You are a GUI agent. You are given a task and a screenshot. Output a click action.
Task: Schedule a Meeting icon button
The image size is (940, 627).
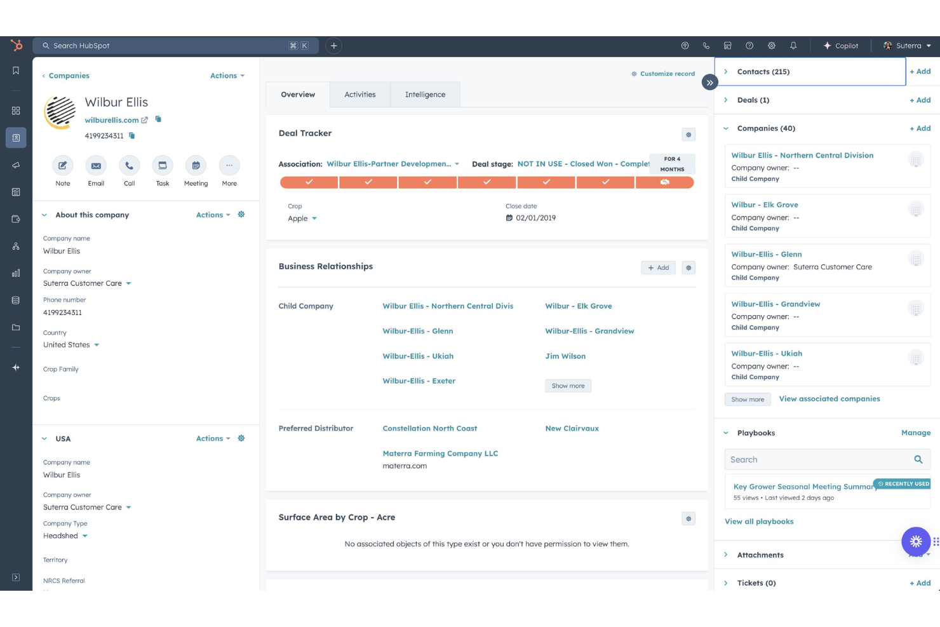click(196, 165)
